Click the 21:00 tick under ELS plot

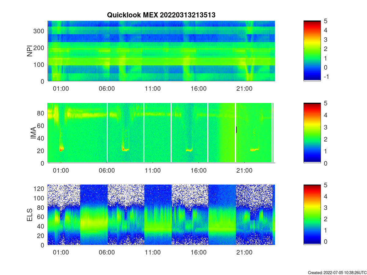click(245, 252)
